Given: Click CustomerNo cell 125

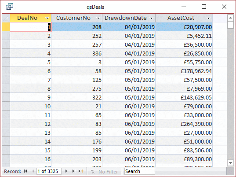Looking at the screenshot, I should (x=77, y=80).
